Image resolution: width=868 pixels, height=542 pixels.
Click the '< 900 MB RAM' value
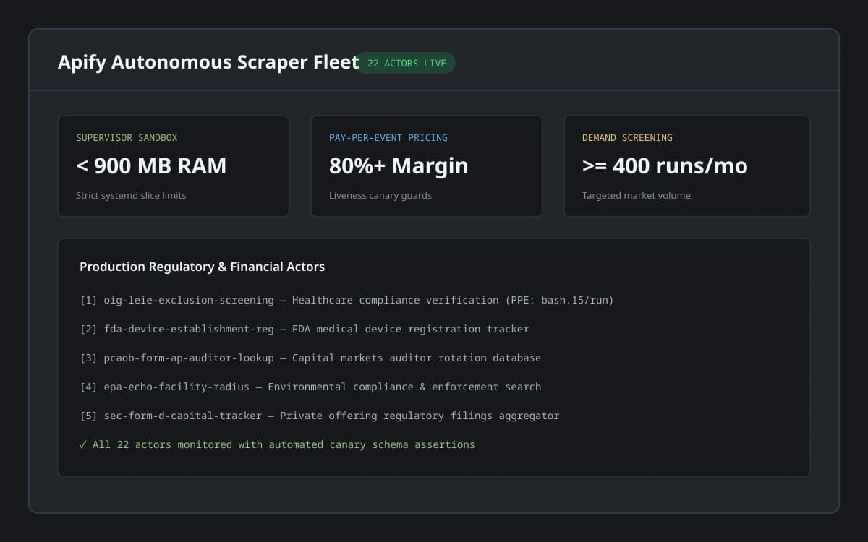click(x=151, y=165)
